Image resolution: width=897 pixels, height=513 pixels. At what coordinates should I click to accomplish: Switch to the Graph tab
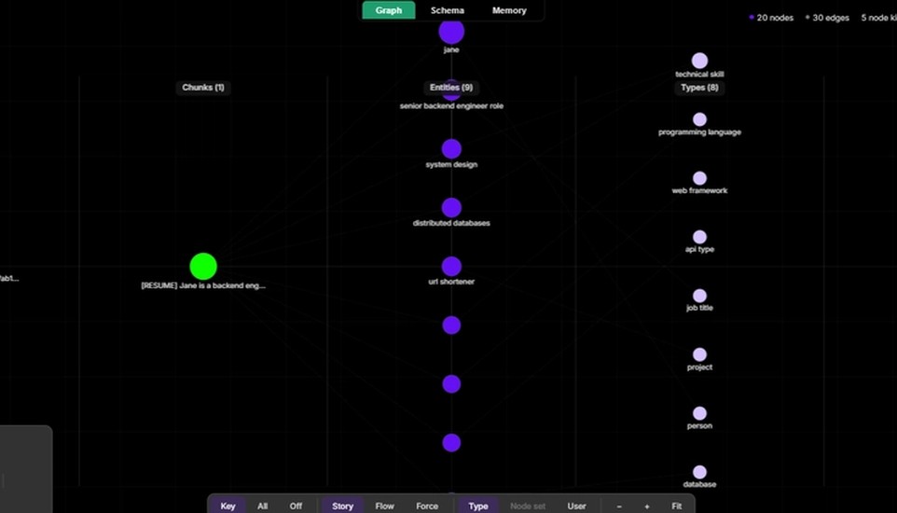(389, 10)
